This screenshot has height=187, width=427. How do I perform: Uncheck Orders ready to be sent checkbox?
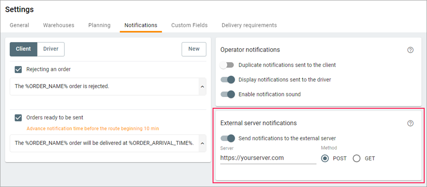18,118
